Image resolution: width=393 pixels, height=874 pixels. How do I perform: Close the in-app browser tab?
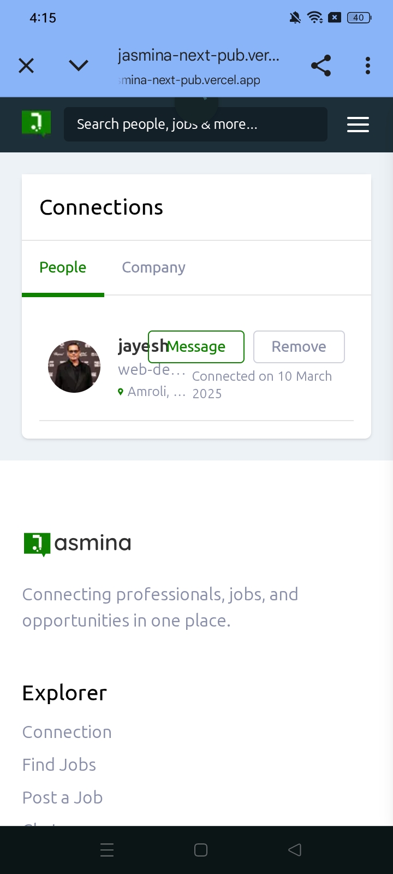coord(26,66)
